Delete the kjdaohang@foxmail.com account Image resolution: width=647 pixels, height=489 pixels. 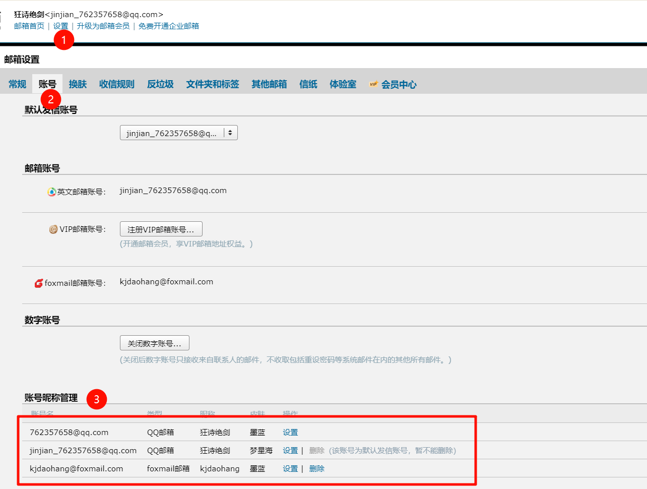(317, 469)
